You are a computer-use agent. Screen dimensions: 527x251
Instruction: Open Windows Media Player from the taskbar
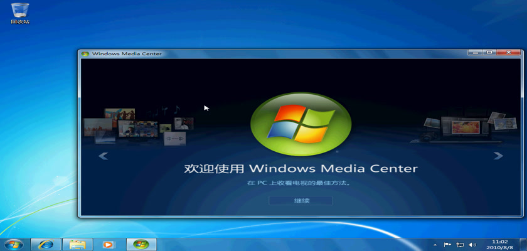click(109, 244)
